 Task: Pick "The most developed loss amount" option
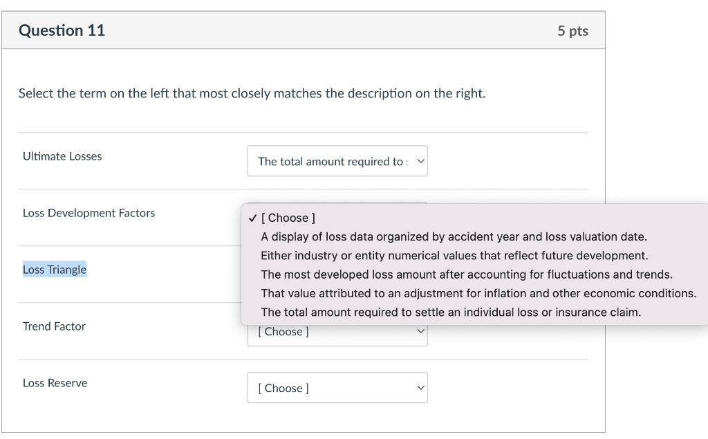pyautogui.click(x=467, y=274)
